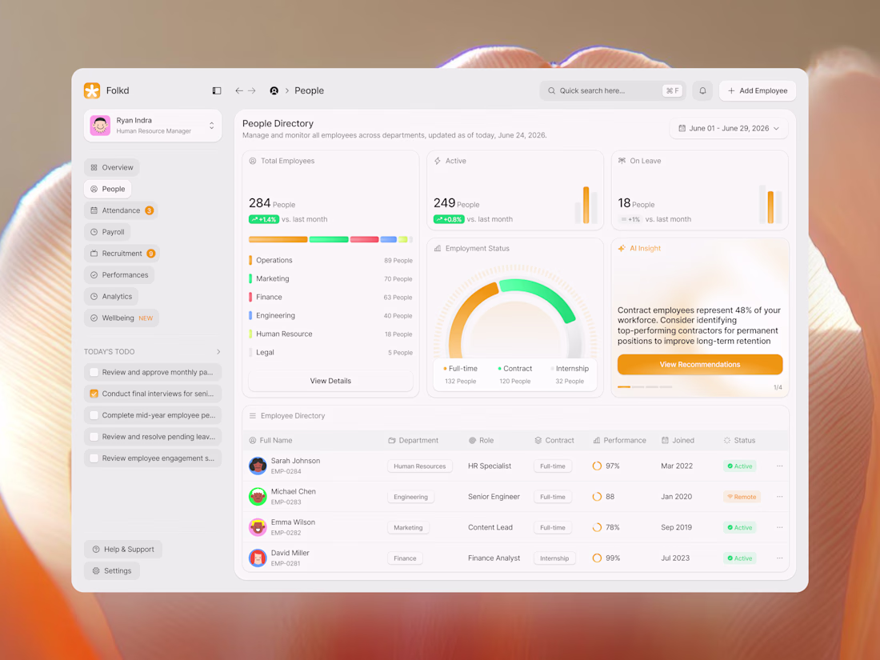Click Michael Chen's avatar

(x=258, y=497)
